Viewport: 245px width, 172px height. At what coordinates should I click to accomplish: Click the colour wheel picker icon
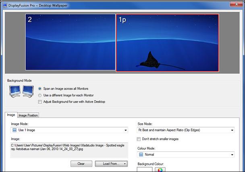tap(161, 170)
